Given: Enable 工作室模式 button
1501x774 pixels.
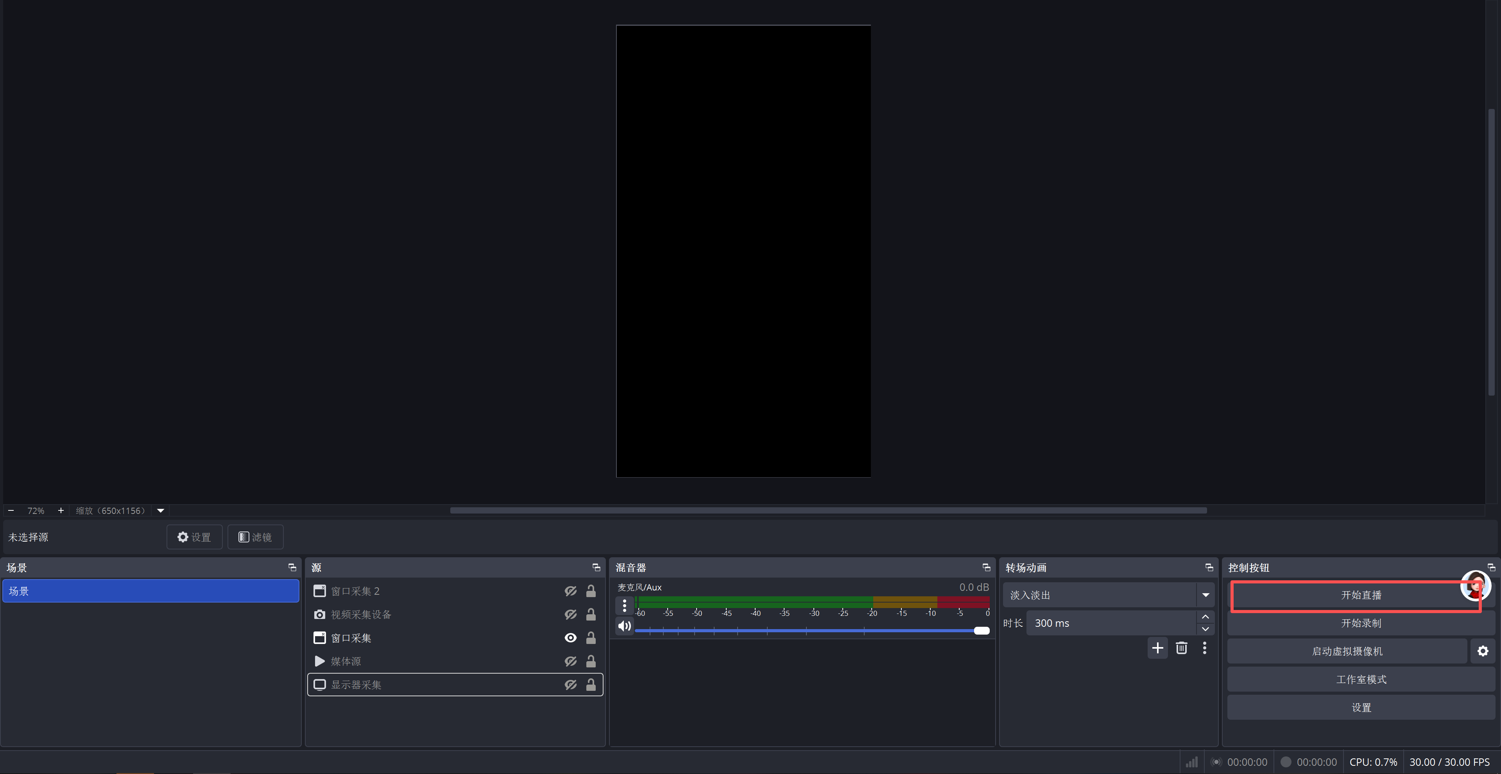Looking at the screenshot, I should pos(1361,679).
